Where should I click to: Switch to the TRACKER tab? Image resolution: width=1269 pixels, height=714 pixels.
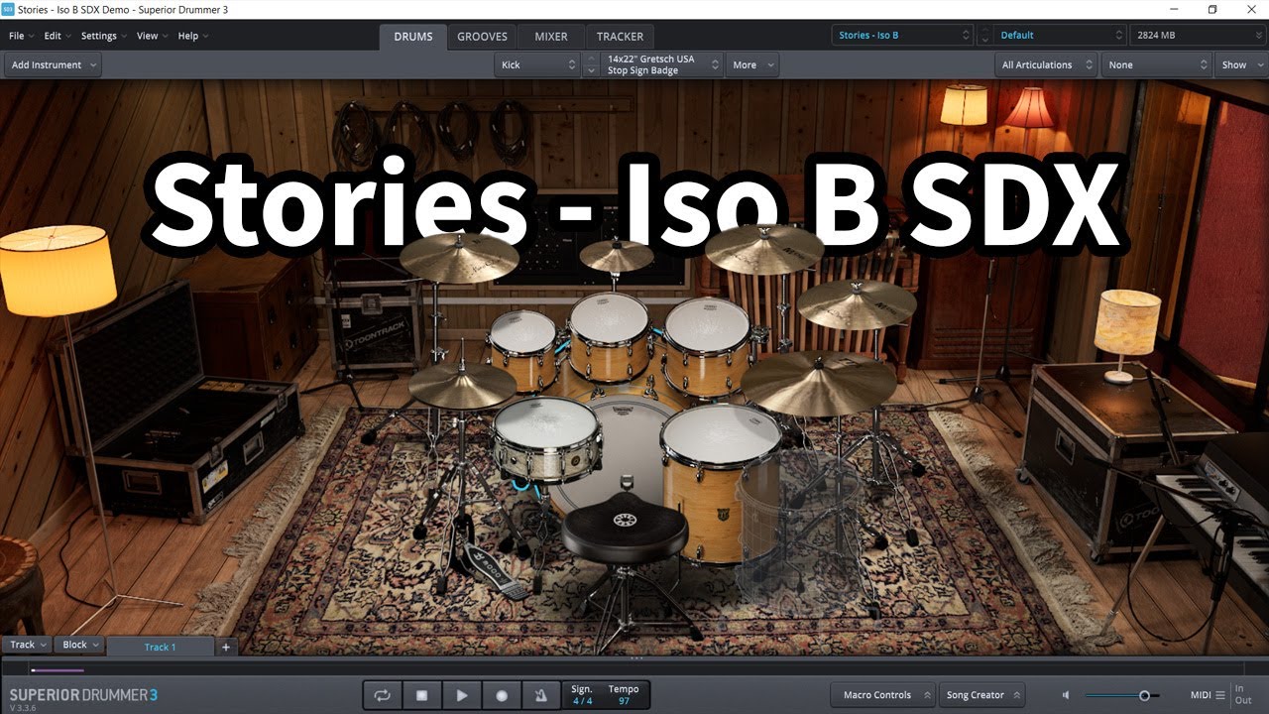pos(620,37)
